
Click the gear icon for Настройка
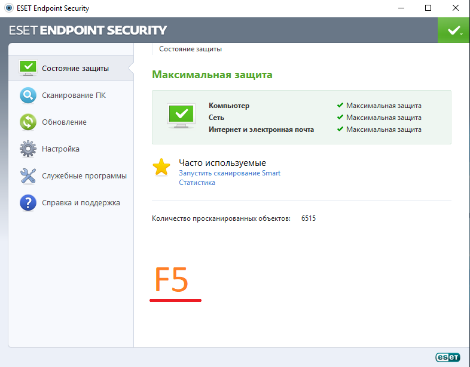coord(28,149)
